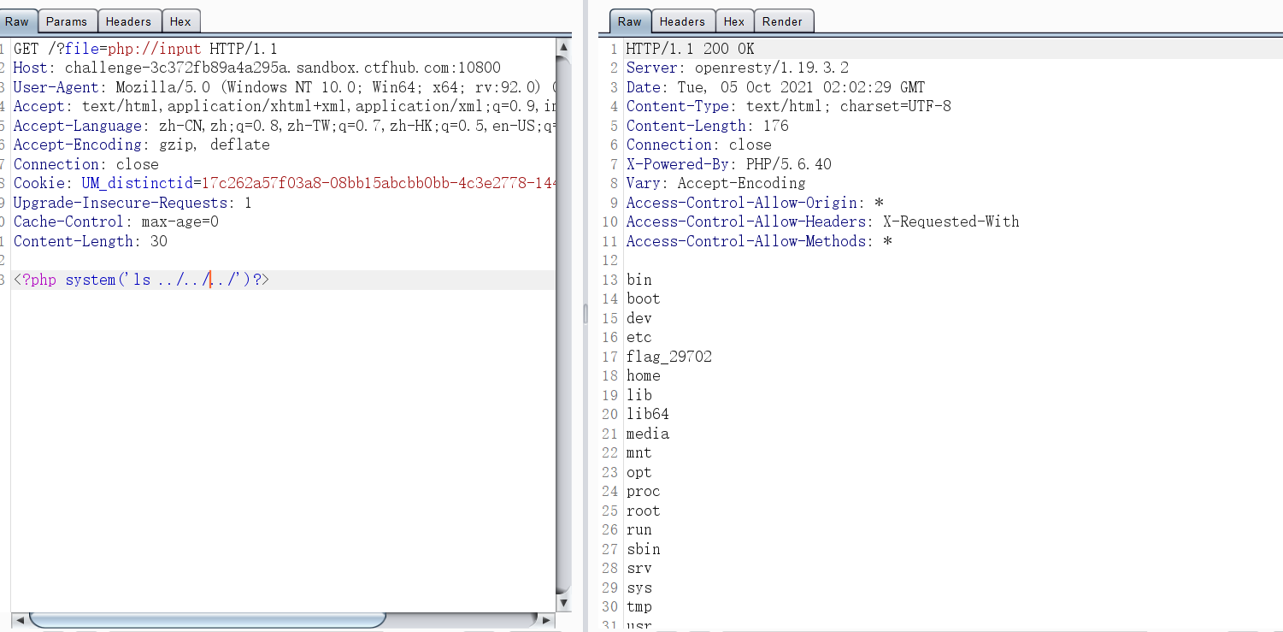The width and height of the screenshot is (1283, 632).
Task: Click the pane splitter handle between panes
Action: point(586,315)
